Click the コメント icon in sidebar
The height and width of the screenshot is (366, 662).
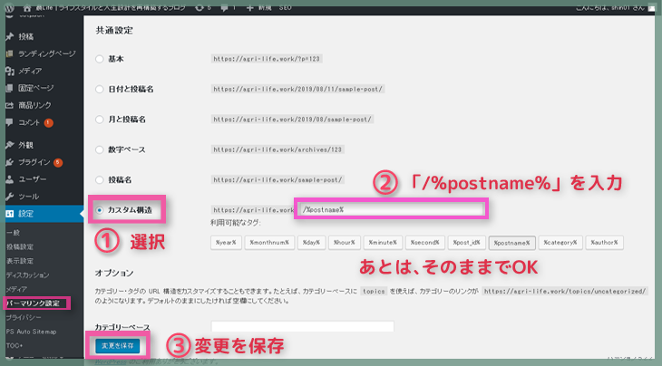(x=10, y=122)
